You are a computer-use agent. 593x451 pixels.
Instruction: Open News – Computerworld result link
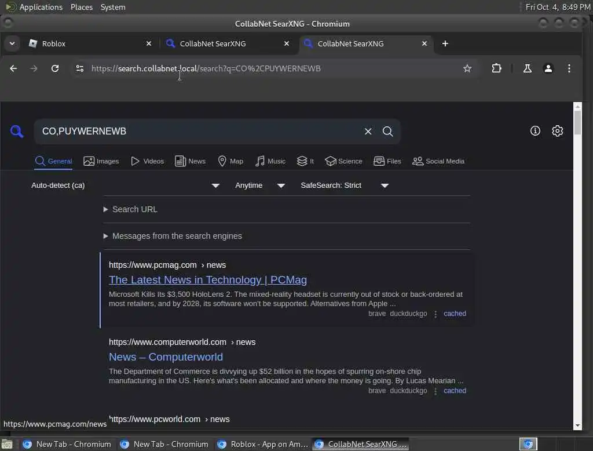[x=166, y=357]
